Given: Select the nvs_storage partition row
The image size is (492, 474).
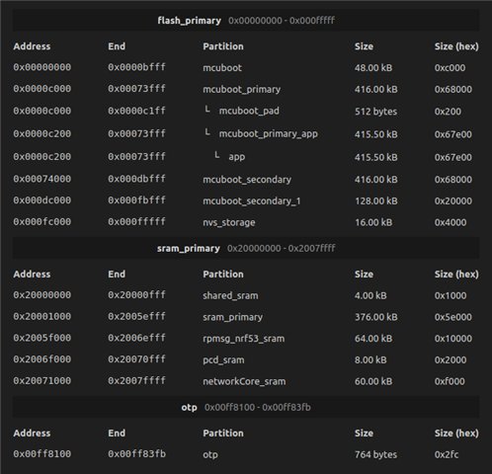Looking at the screenshot, I should tap(246, 222).
